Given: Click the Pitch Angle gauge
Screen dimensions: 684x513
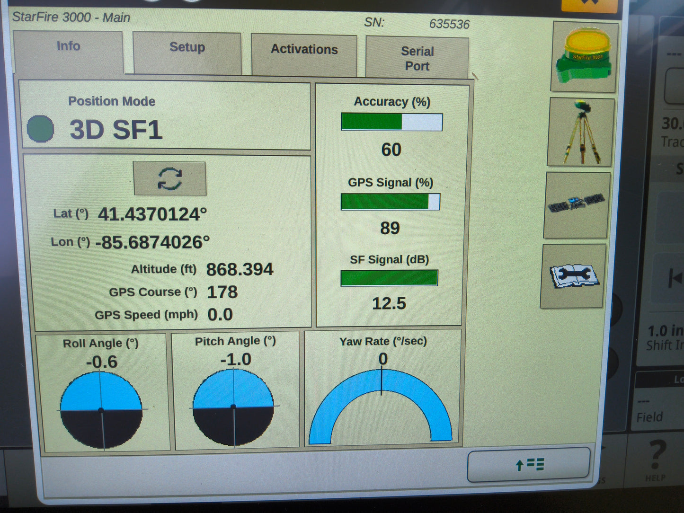Looking at the screenshot, I should tap(233, 407).
